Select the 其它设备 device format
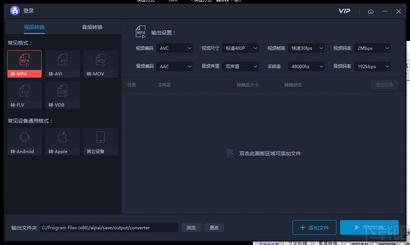Viewport: 410px width, 245px height. click(x=100, y=141)
